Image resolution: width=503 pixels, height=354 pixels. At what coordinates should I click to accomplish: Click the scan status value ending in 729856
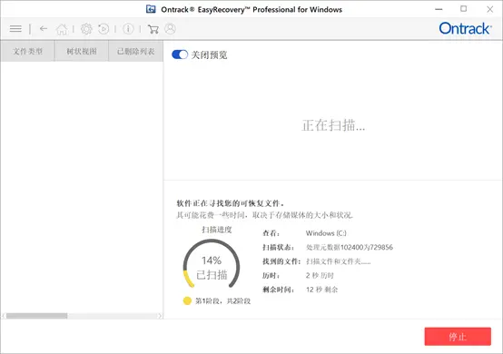coord(350,247)
